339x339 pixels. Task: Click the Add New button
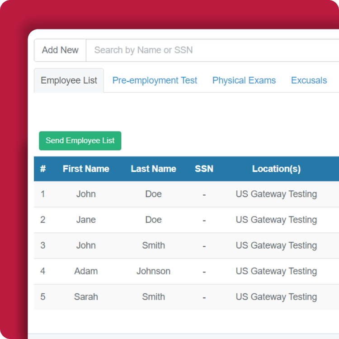click(60, 50)
